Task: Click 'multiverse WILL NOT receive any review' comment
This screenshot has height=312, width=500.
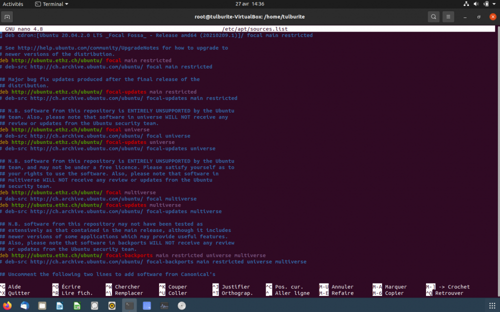Action: (x=106, y=180)
